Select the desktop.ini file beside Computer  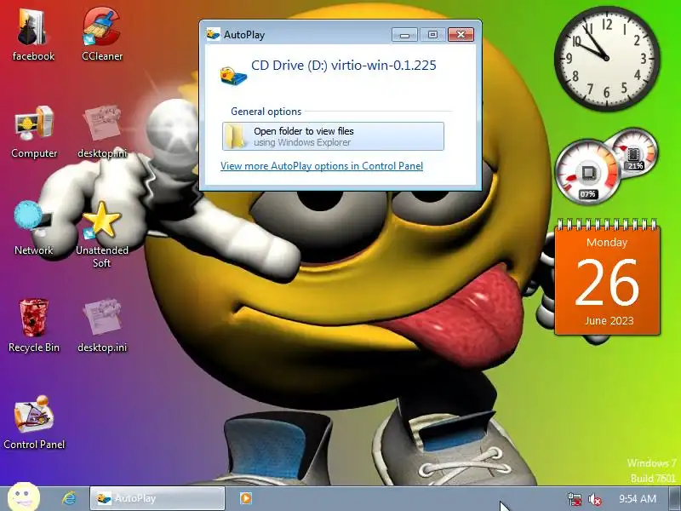(x=102, y=132)
